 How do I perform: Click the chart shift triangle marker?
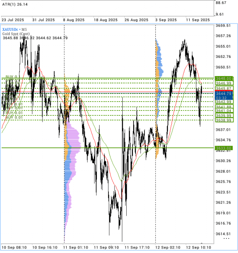point(202,243)
